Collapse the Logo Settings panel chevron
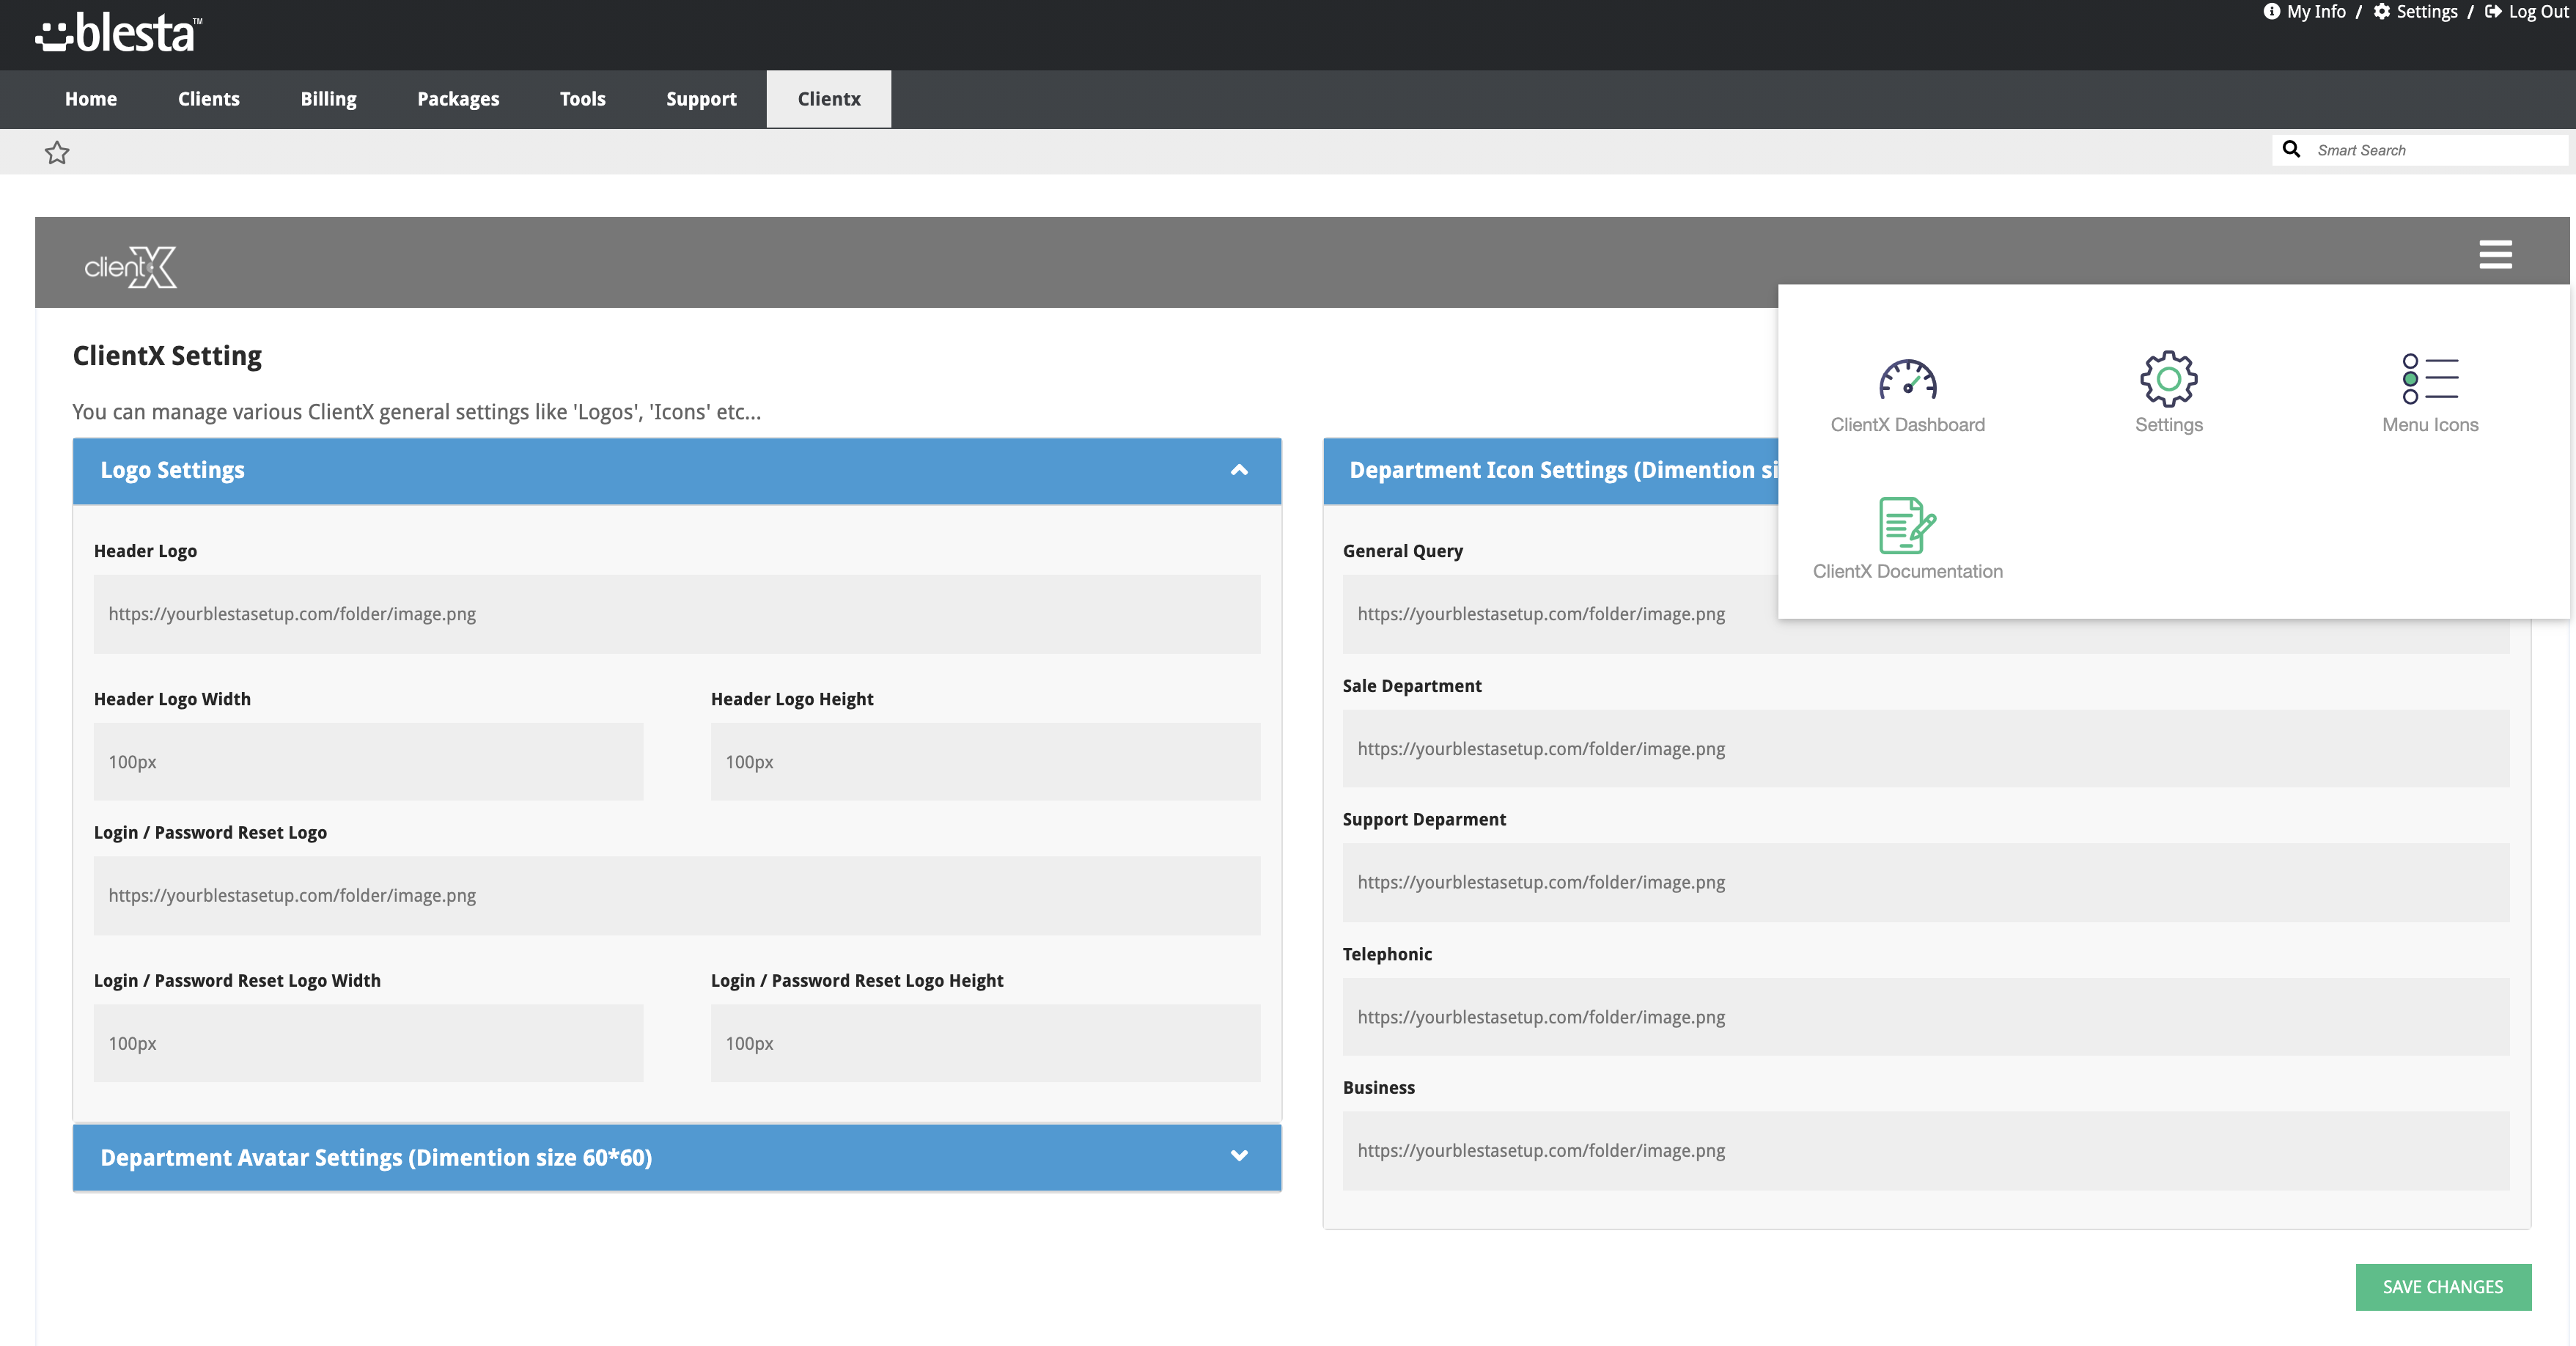 (x=1239, y=470)
